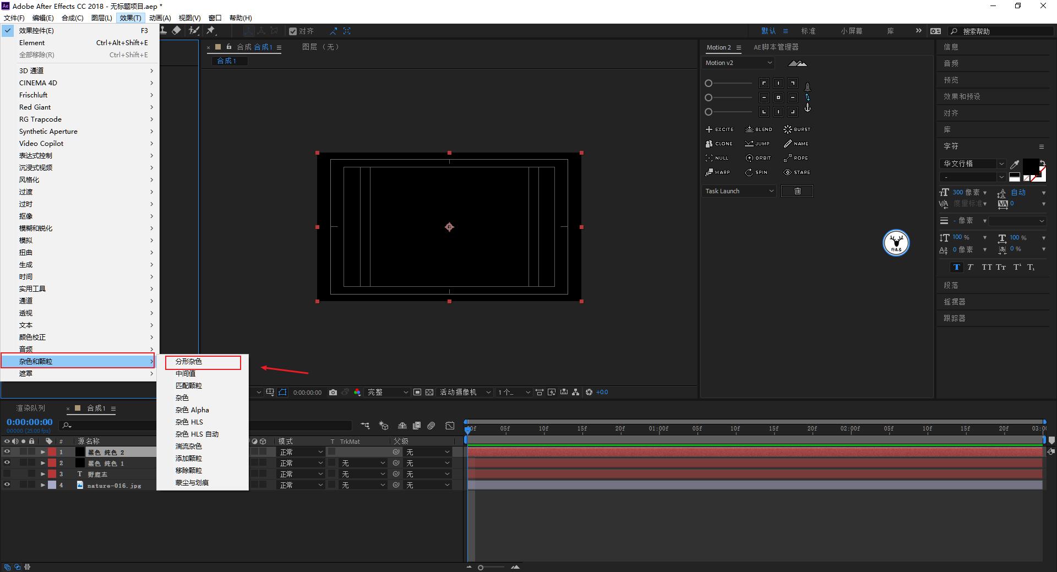1057x572 pixels.
Task: Click the Motion 2 trash delete button
Action: point(797,191)
